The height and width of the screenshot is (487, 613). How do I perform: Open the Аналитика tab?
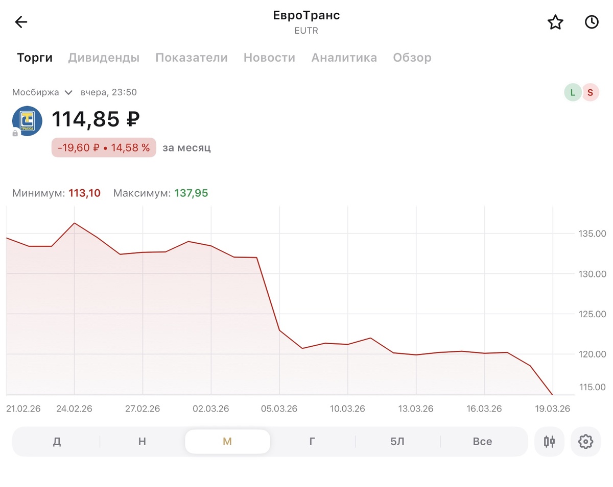tap(344, 58)
